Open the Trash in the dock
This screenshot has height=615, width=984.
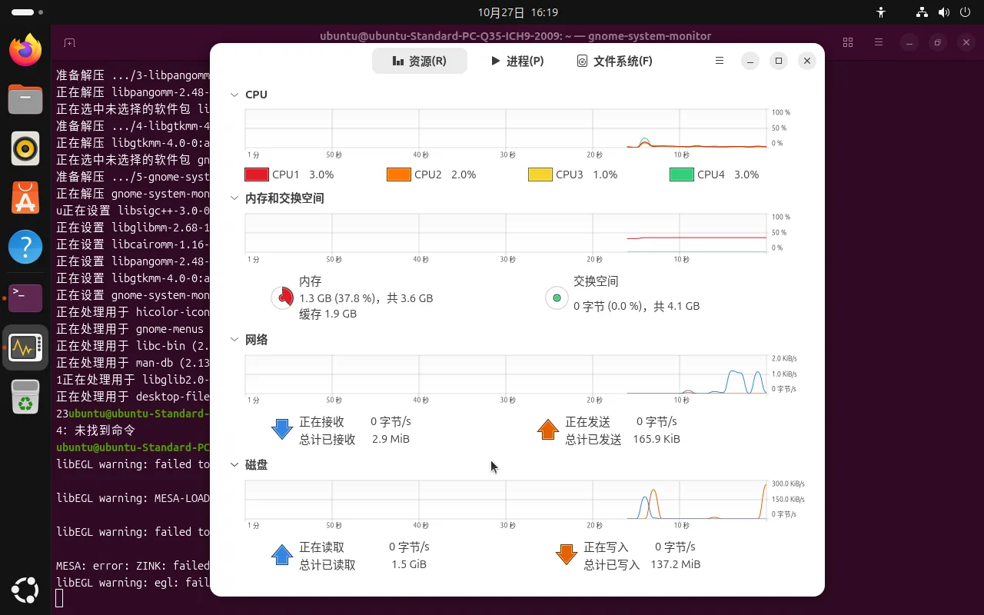[25, 397]
